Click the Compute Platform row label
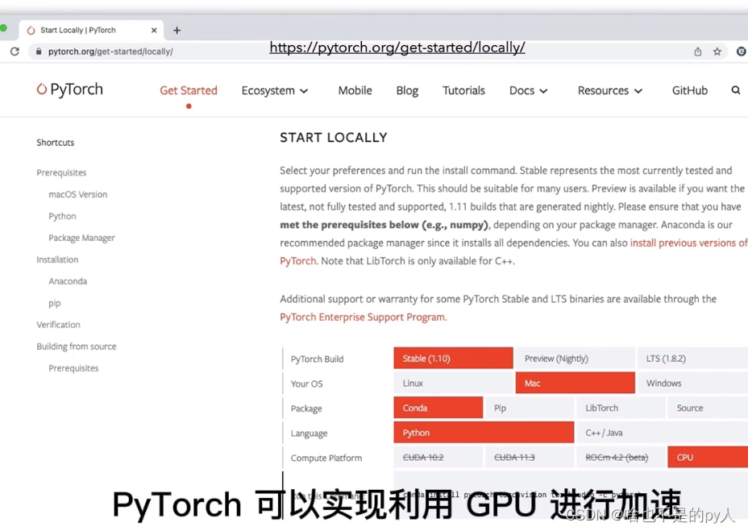 point(326,458)
